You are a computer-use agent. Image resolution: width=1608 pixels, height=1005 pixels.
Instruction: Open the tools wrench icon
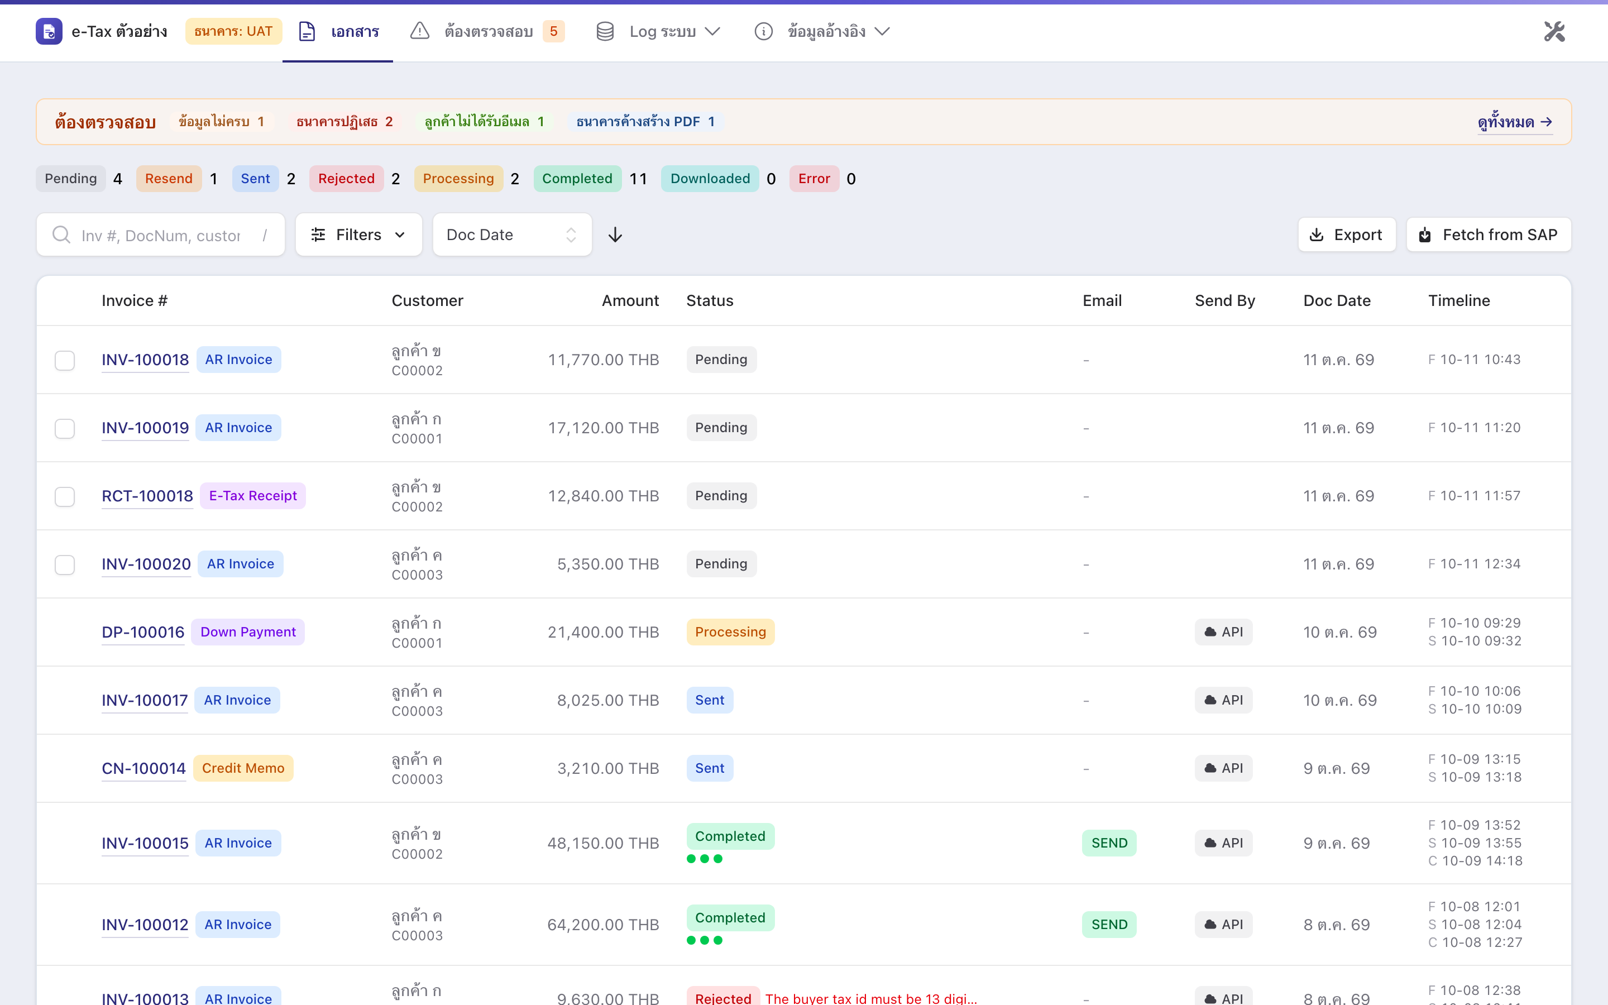1554,31
